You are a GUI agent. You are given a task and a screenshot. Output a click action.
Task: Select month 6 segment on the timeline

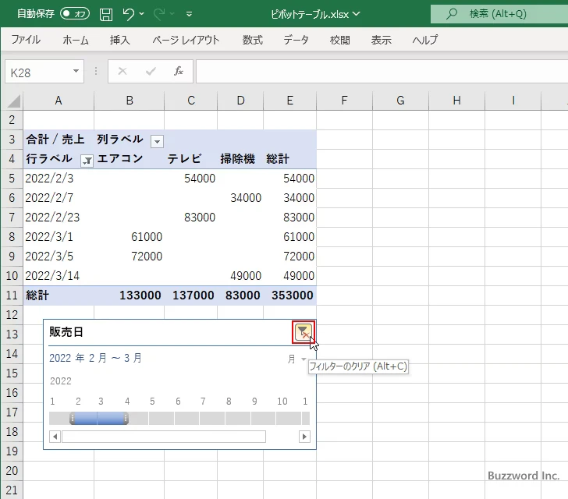pyautogui.click(x=187, y=418)
